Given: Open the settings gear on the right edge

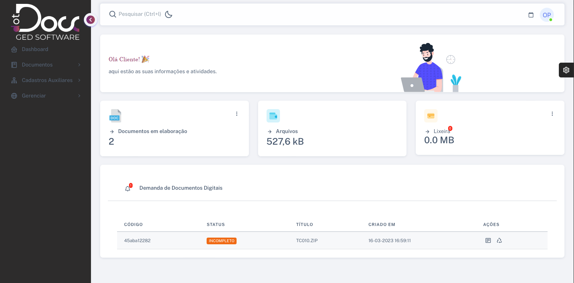Looking at the screenshot, I should [566, 70].
